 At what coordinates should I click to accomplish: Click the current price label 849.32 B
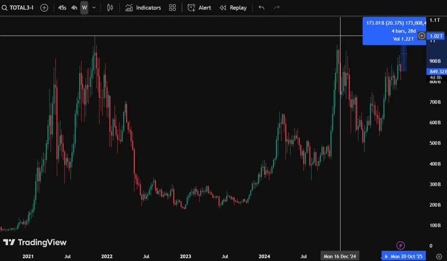[x=437, y=71]
